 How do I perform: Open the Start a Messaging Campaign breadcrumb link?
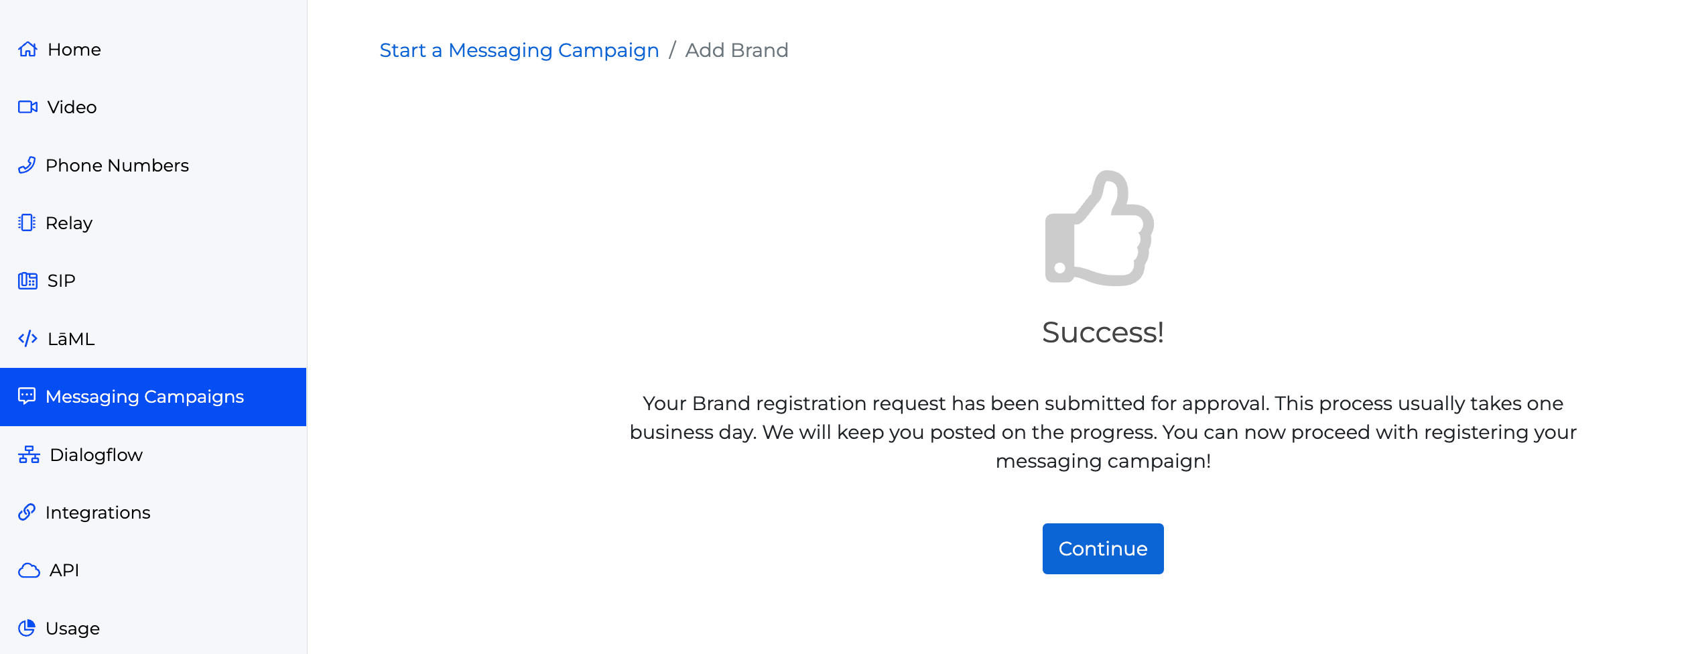[x=519, y=50]
